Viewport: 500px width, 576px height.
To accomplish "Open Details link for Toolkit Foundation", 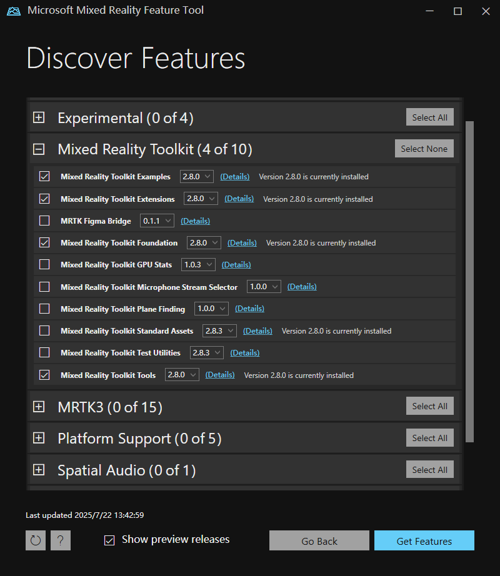I will pos(242,243).
